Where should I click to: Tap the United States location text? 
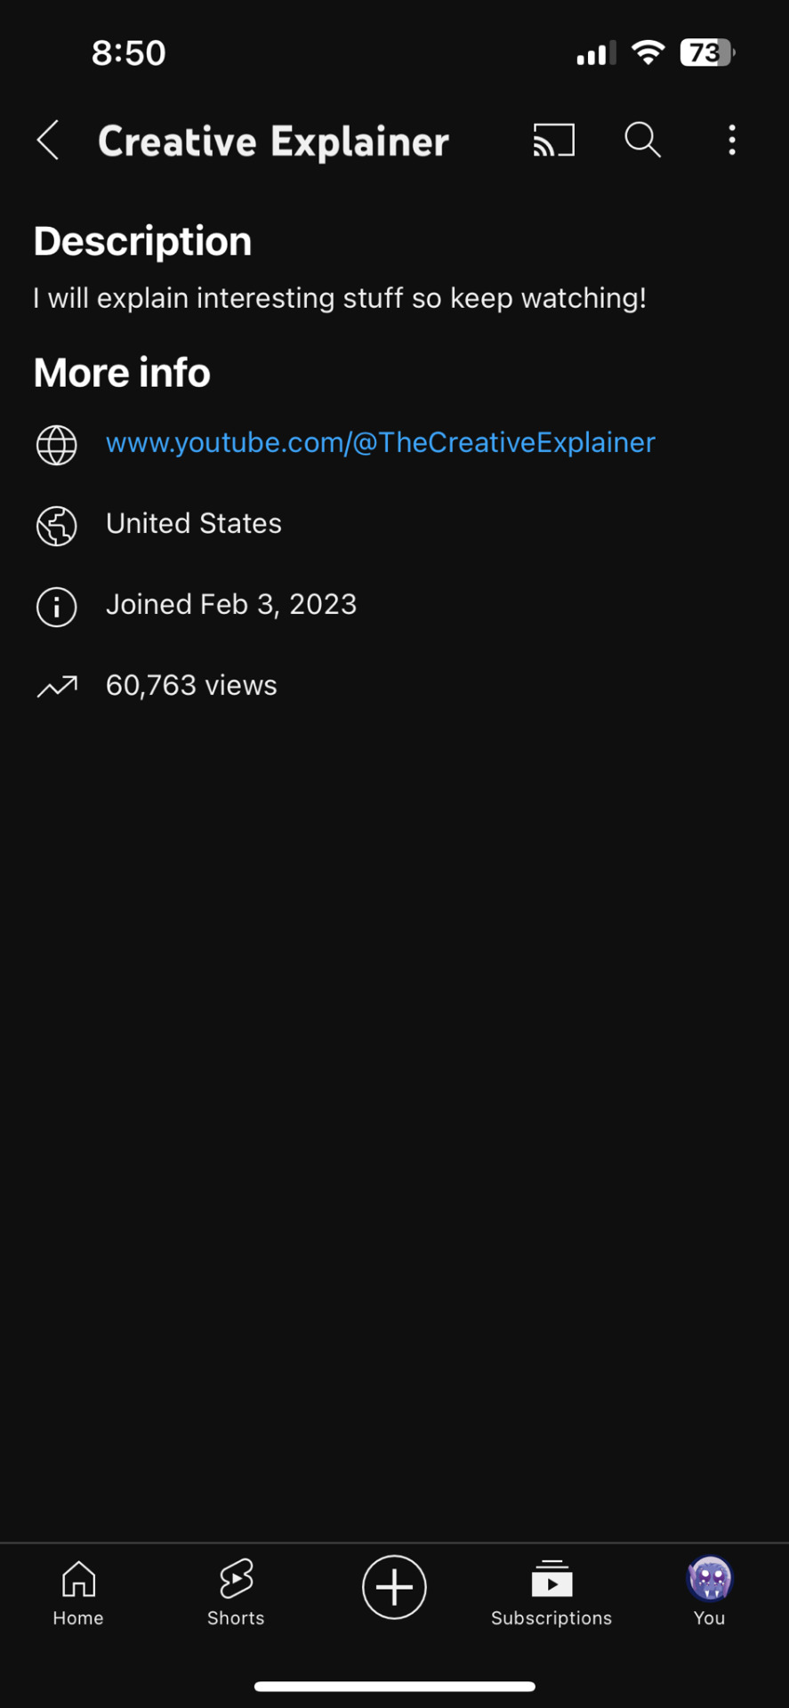coord(194,523)
